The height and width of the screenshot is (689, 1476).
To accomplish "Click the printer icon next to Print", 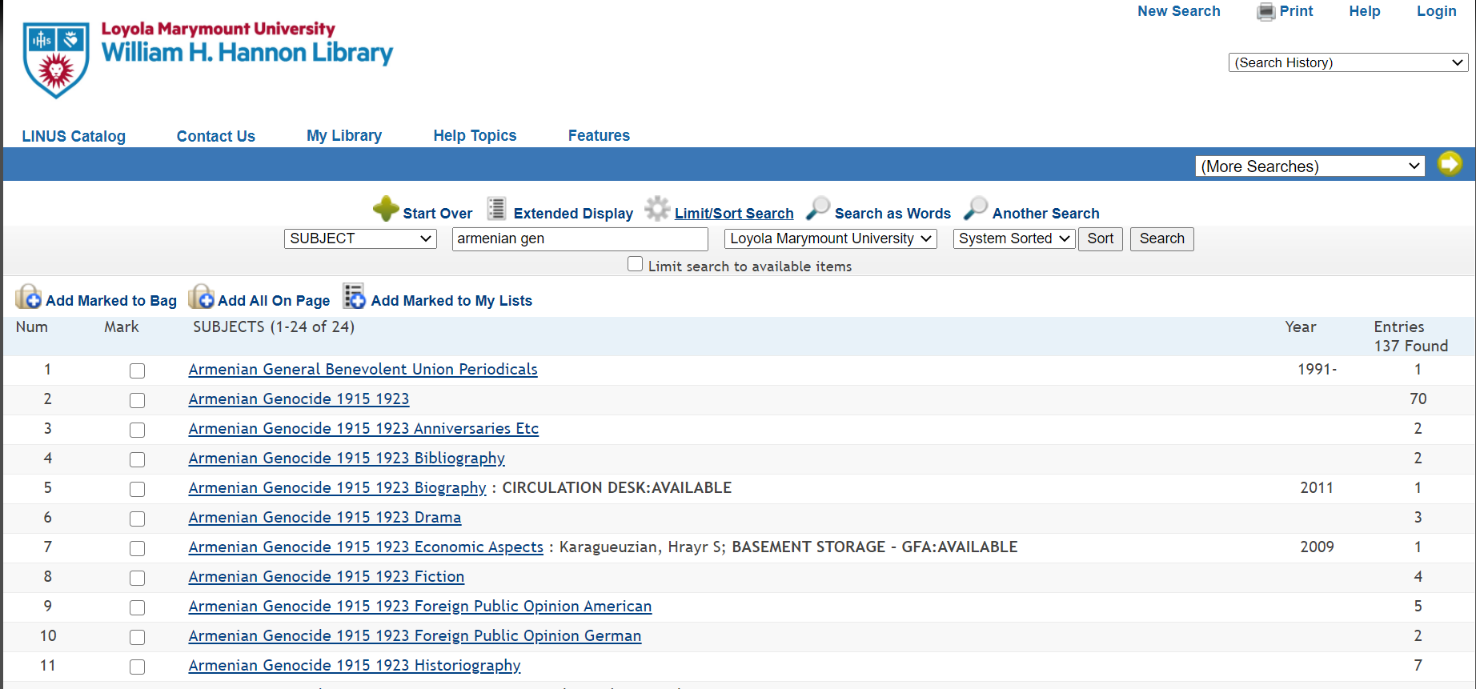I will click(x=1265, y=12).
